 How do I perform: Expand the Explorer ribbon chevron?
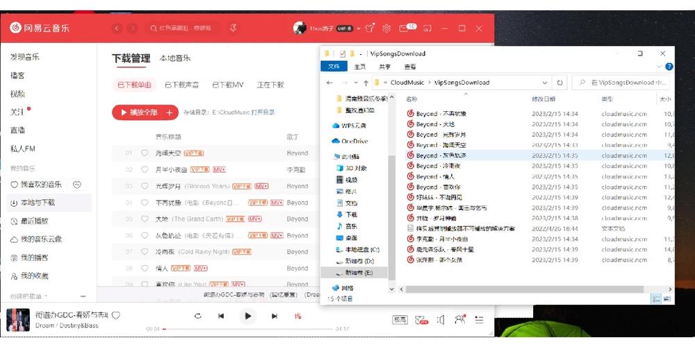(x=659, y=67)
